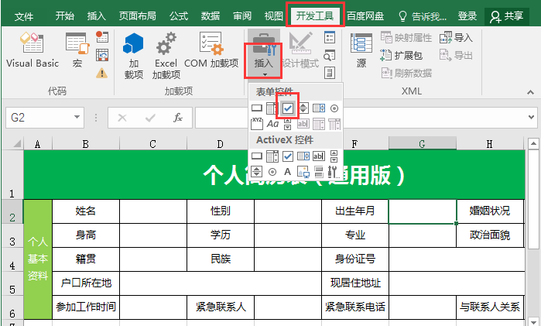The height and width of the screenshot is (326, 541).
Task: Click the G2 Name Box field
Action: [39, 118]
